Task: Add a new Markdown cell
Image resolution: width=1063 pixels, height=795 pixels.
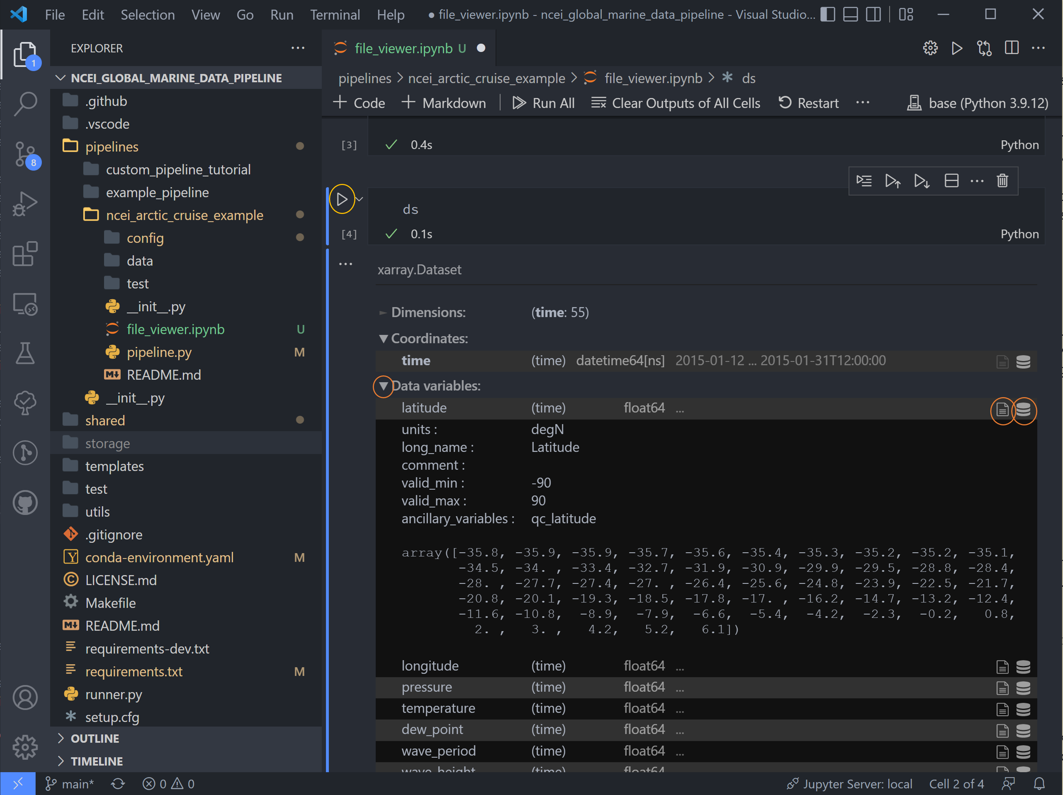Action: [x=444, y=103]
